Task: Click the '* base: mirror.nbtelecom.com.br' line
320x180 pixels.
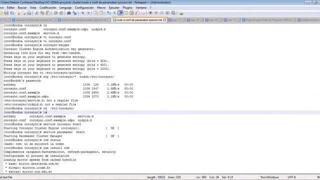Action: click(32, 164)
